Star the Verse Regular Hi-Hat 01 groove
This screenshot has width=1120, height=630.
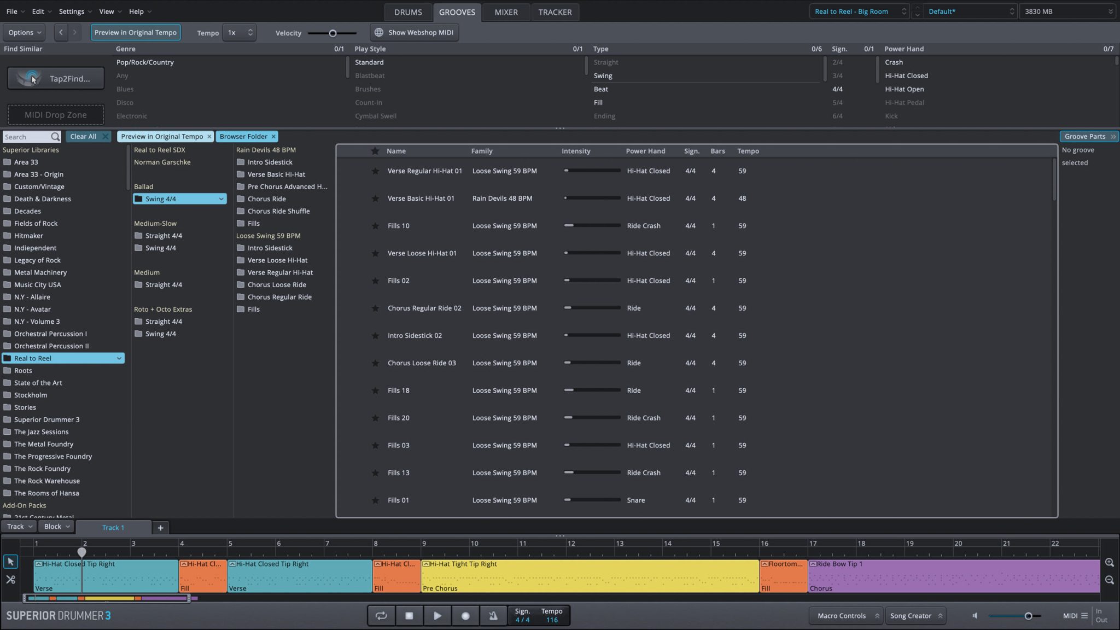(x=375, y=171)
